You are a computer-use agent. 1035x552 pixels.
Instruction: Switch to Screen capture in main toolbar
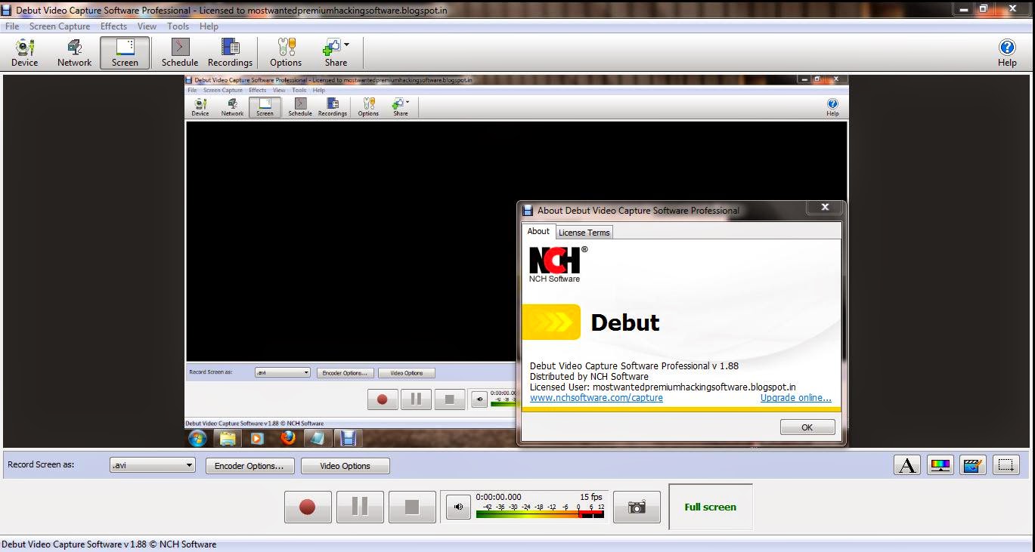click(x=125, y=53)
